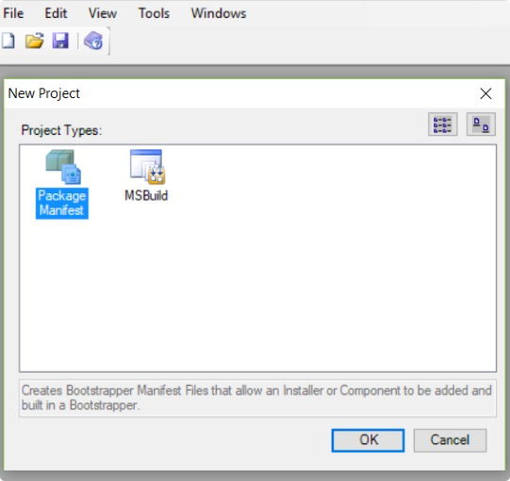Open the View menu
Screen dimensions: 510x481
coord(103,13)
